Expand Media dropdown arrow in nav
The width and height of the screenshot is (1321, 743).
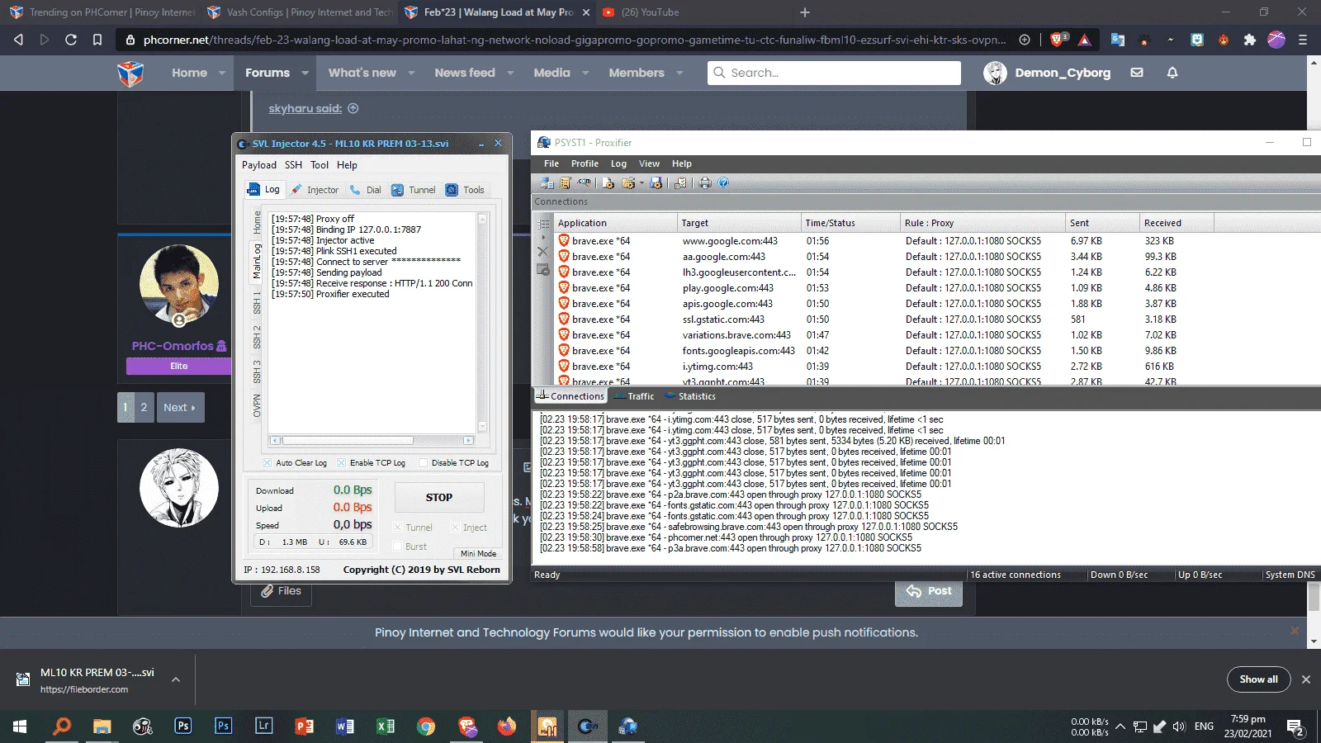pos(585,73)
